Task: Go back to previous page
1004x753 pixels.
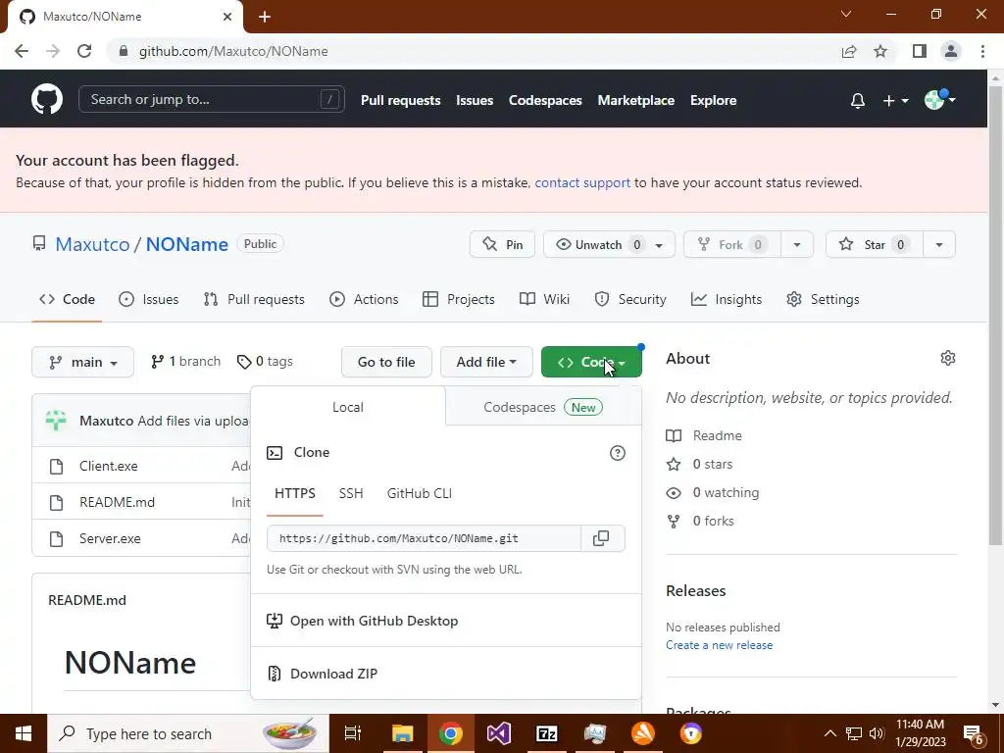Action: (22, 51)
